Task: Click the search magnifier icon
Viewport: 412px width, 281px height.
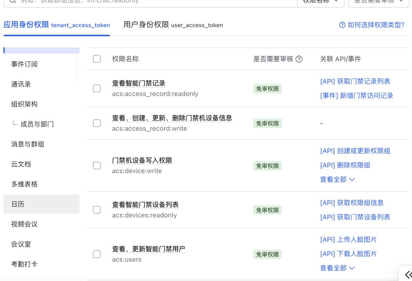Action: point(11,2)
